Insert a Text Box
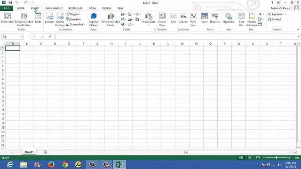The image size is (301, 169). (x=241, y=20)
